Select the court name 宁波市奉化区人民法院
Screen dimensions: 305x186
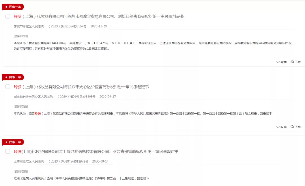coord(29,26)
